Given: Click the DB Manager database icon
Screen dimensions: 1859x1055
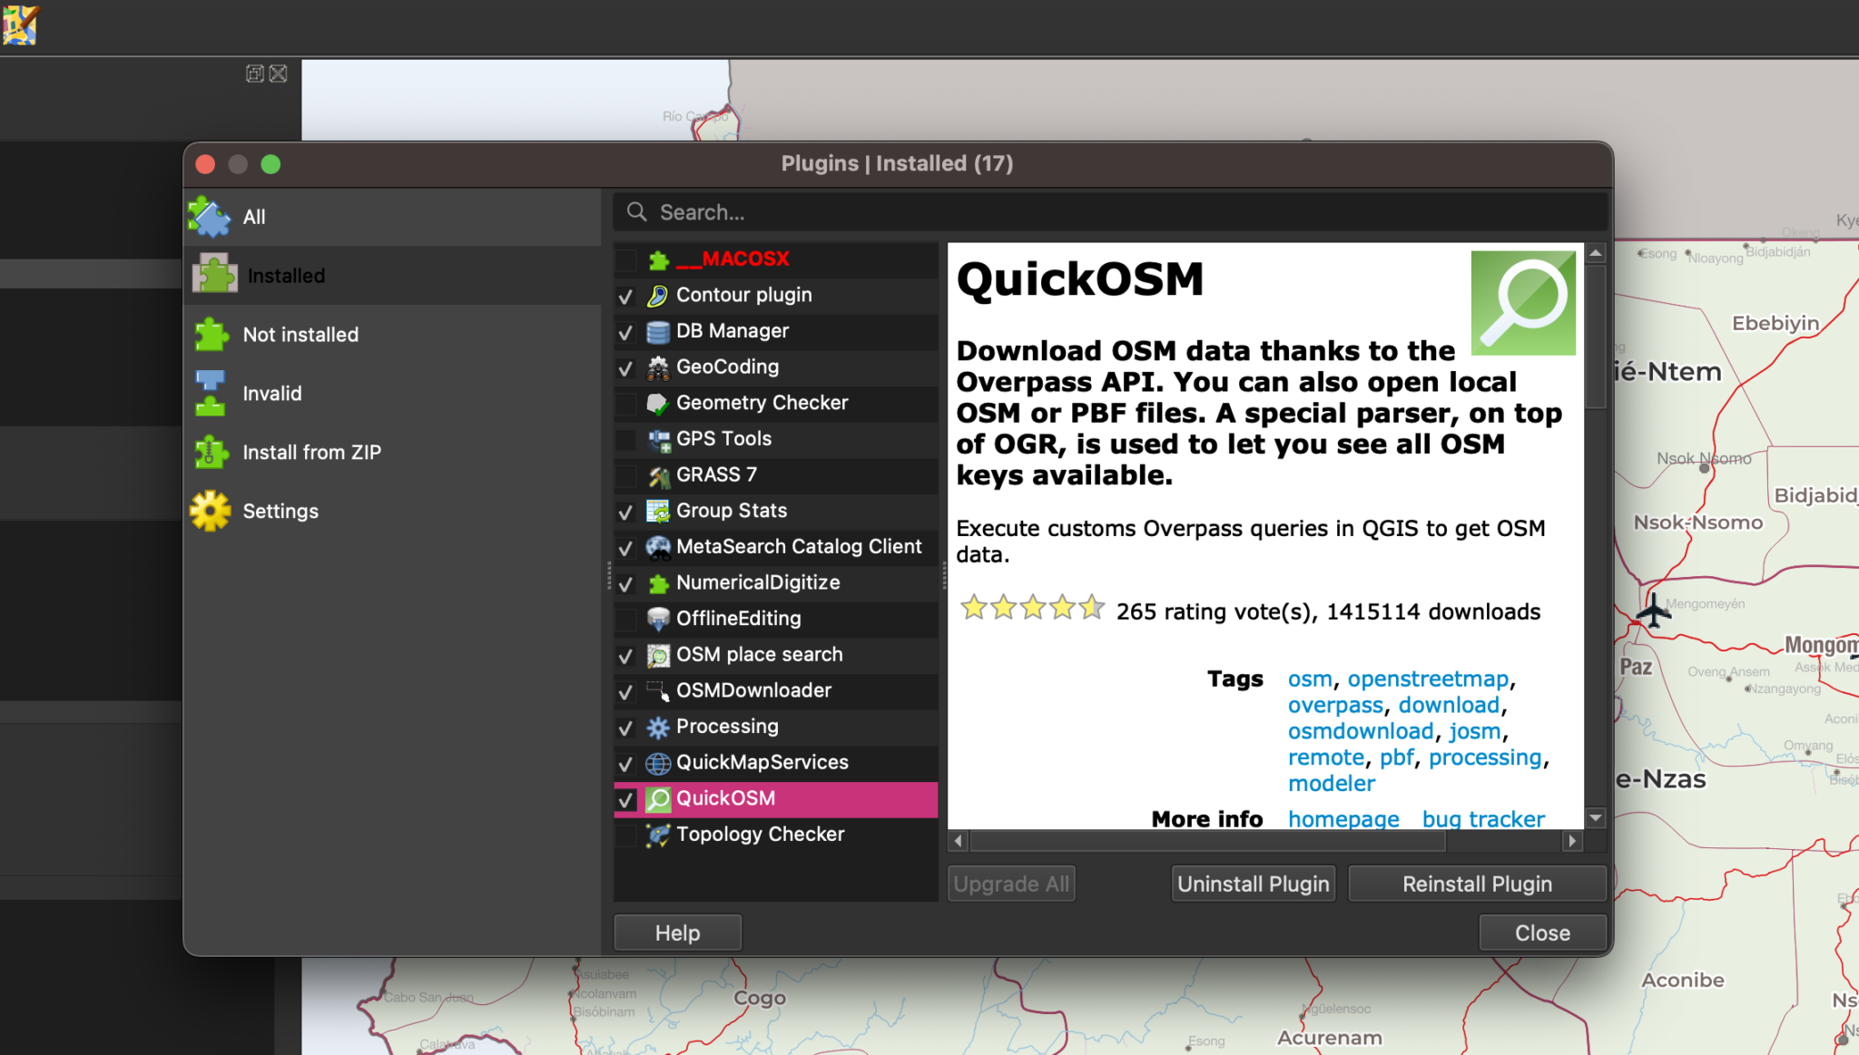Looking at the screenshot, I should point(656,331).
